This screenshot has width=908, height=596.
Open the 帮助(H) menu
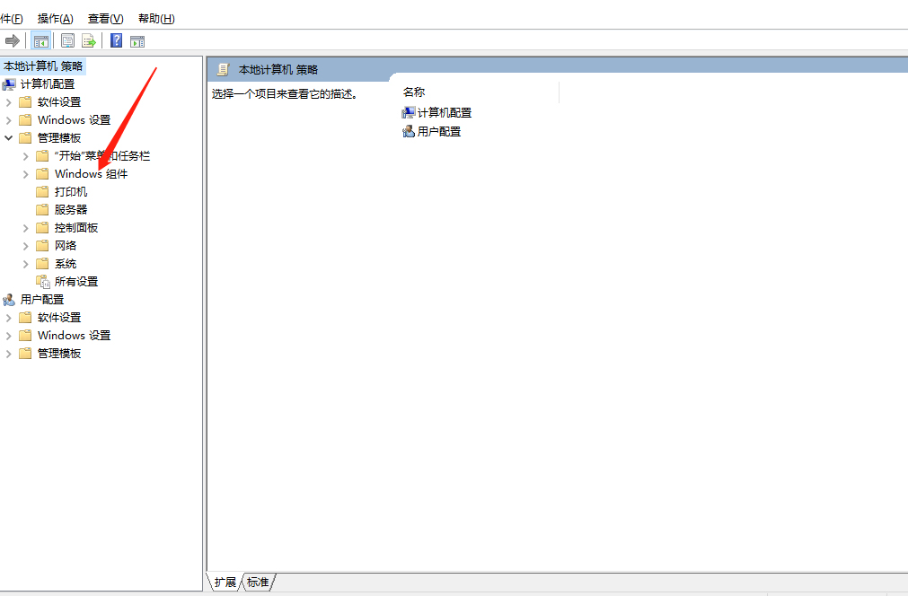pyautogui.click(x=156, y=19)
